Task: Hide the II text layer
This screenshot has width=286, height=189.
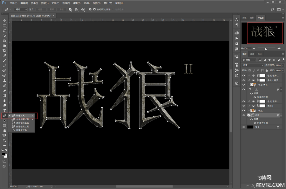Action: [243, 89]
